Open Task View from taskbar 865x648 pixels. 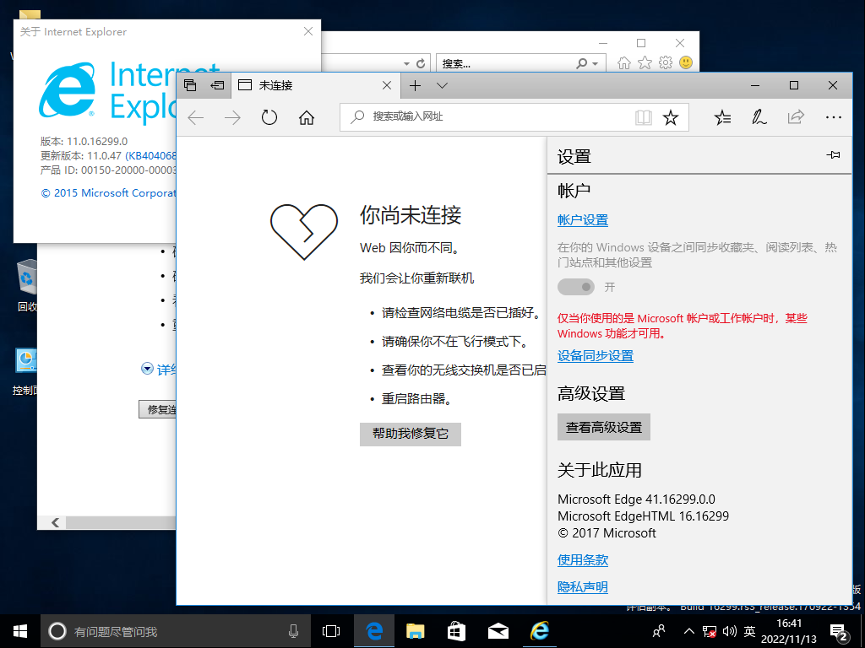pos(331,631)
